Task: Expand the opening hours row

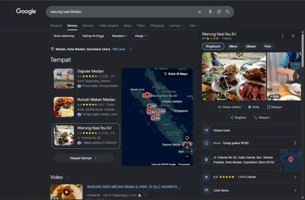Action: click(250, 143)
